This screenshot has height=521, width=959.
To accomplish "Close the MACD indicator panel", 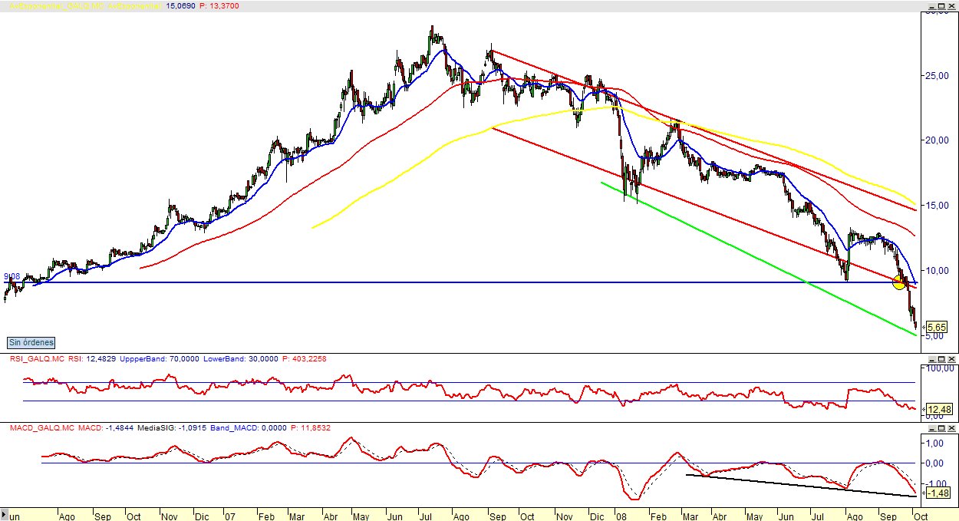I will pyautogui.click(x=953, y=427).
